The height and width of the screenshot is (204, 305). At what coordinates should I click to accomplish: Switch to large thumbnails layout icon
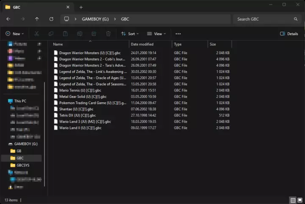(x=300, y=200)
